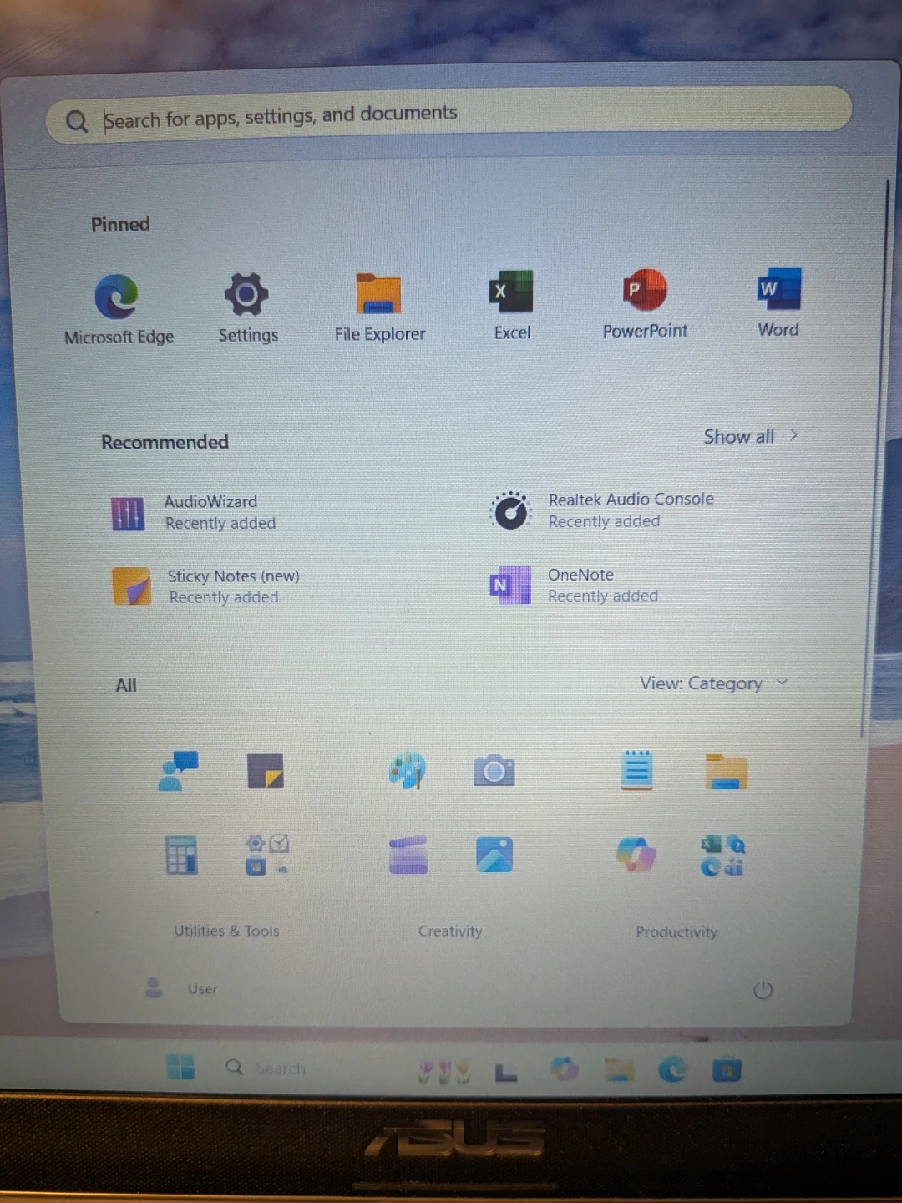Launch PowerPoint from Pinned apps
Image resolution: width=902 pixels, height=1203 pixels.
click(x=645, y=303)
